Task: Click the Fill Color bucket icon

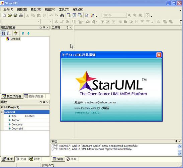Action: tap(67, 22)
